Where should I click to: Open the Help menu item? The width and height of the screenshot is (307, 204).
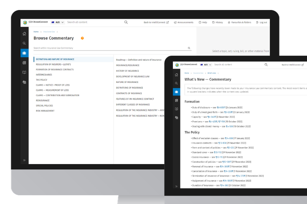pyautogui.click(x=203, y=22)
